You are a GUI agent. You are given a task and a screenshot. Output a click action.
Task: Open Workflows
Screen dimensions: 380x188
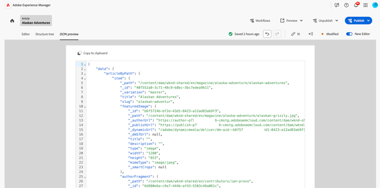coord(260,21)
